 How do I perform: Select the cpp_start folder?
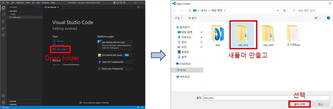268,35
